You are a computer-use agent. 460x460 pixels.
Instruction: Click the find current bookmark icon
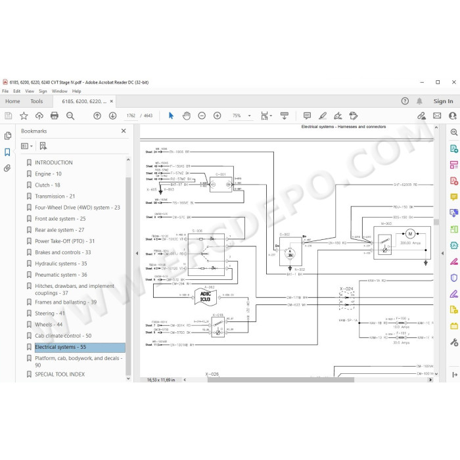tap(43, 146)
